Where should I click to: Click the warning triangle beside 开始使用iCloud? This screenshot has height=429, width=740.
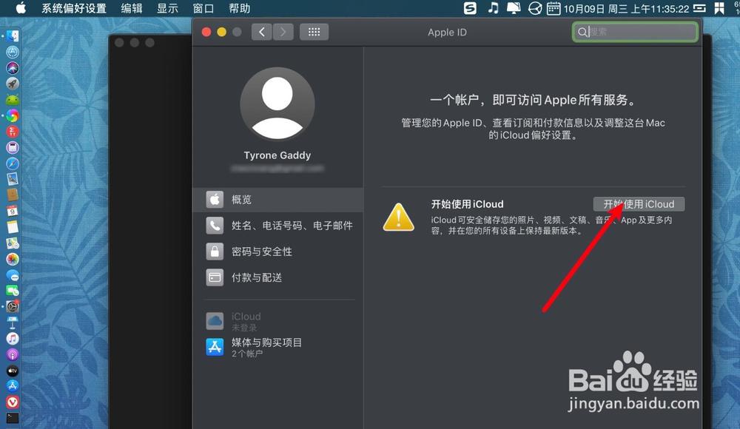click(x=398, y=218)
